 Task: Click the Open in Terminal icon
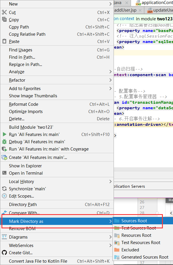point(4,173)
